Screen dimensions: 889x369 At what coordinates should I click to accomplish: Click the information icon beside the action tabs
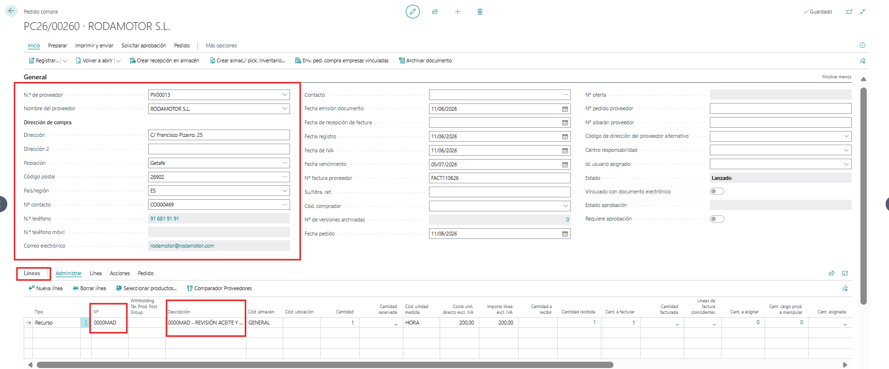tap(862, 45)
